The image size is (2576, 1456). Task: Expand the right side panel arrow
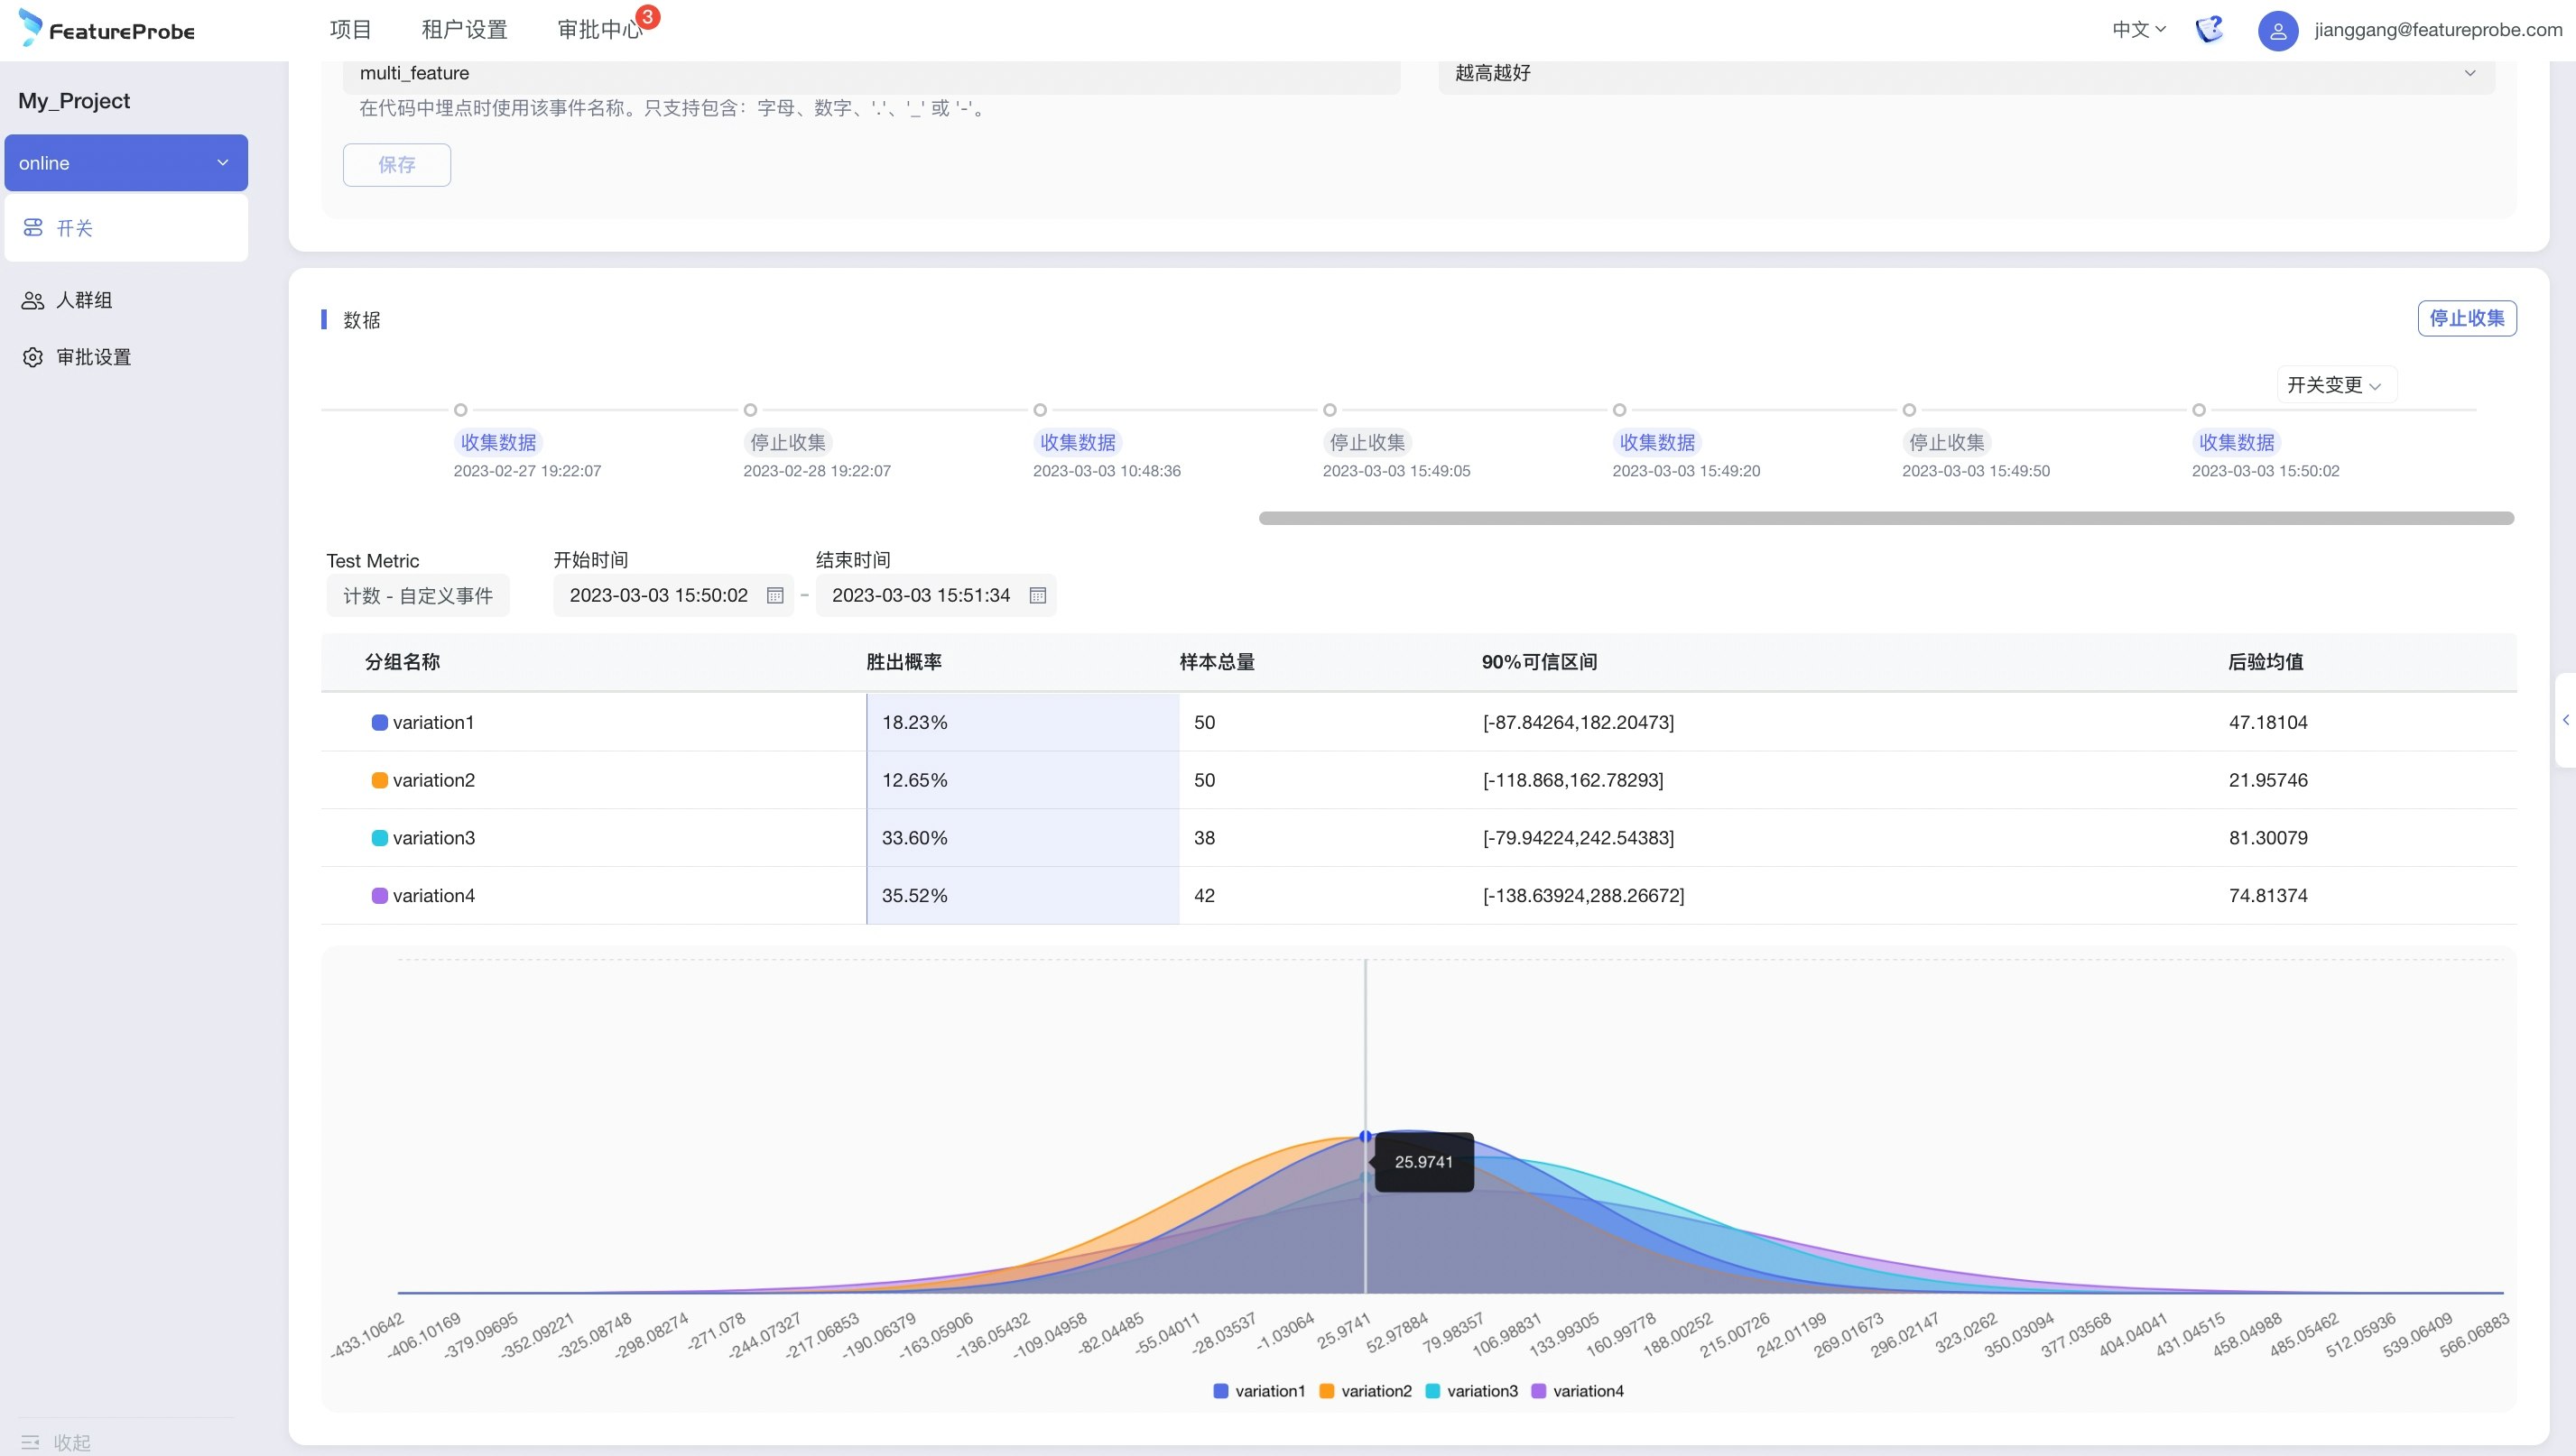pyautogui.click(x=2566, y=720)
